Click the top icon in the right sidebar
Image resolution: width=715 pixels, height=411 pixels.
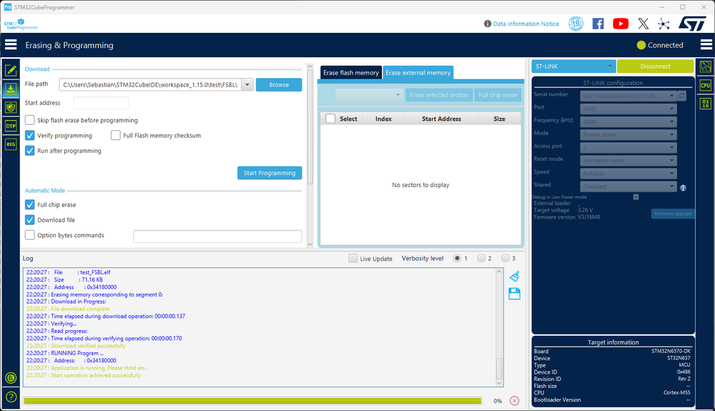coord(706,67)
